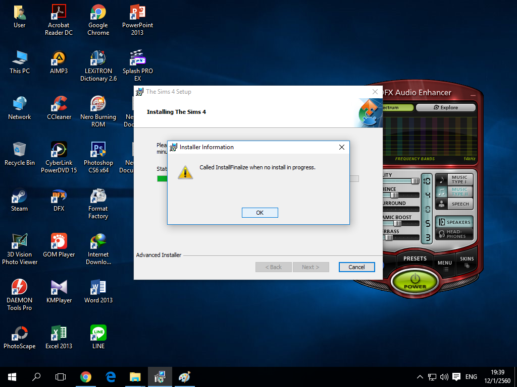Open Acrobat Reader DC shortcut
This screenshot has height=387, width=517.
[x=59, y=20]
